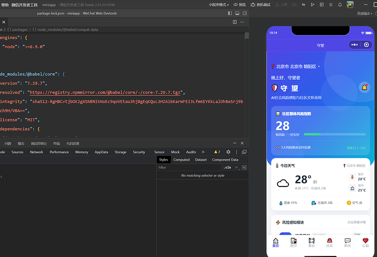Open the version control branch icon
Image resolution: width=377 pixels, height=257 pixels.
coord(313,5)
